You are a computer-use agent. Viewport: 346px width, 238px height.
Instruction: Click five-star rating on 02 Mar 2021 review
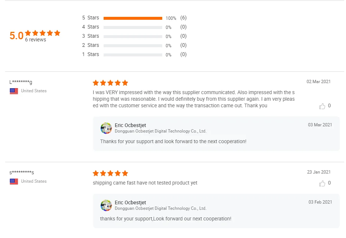click(110, 83)
